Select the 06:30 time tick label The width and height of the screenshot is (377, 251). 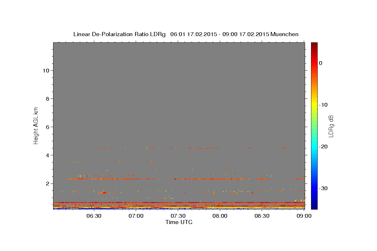94,216
